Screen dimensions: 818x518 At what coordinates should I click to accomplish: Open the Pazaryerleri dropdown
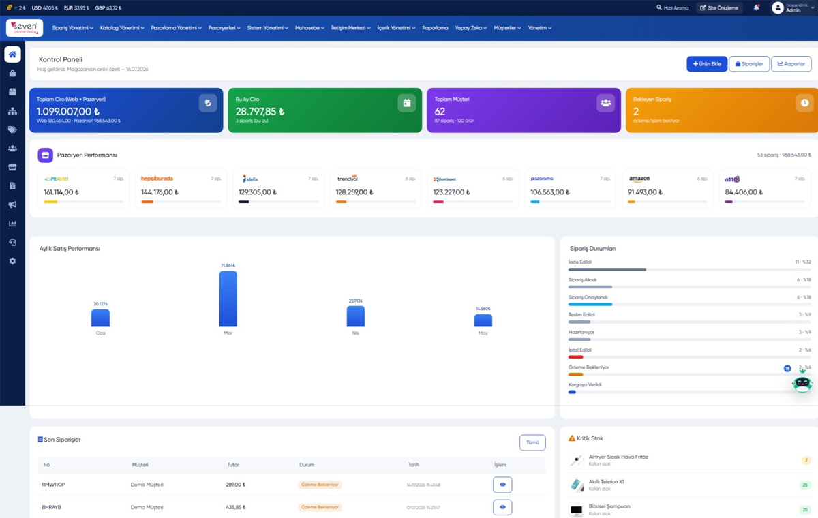tap(224, 28)
